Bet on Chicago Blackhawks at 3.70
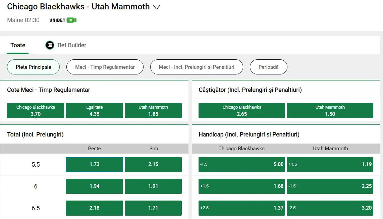383x219 pixels. [35, 110]
